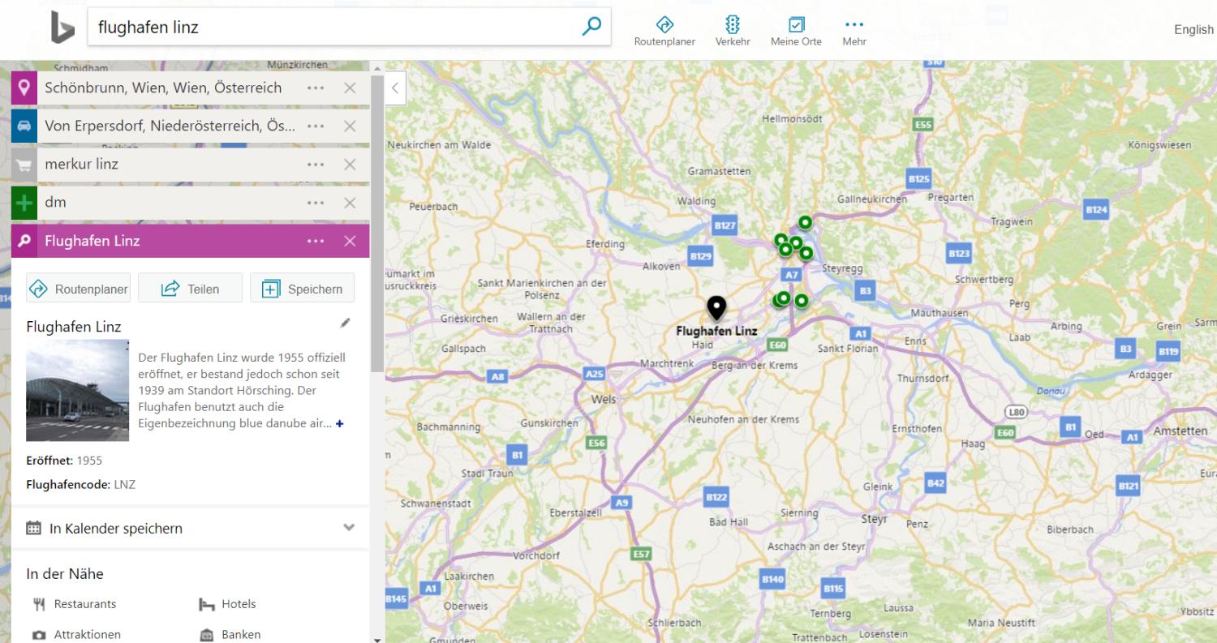The width and height of the screenshot is (1217, 643).
Task: Click the search magnifier icon
Action: 592,27
